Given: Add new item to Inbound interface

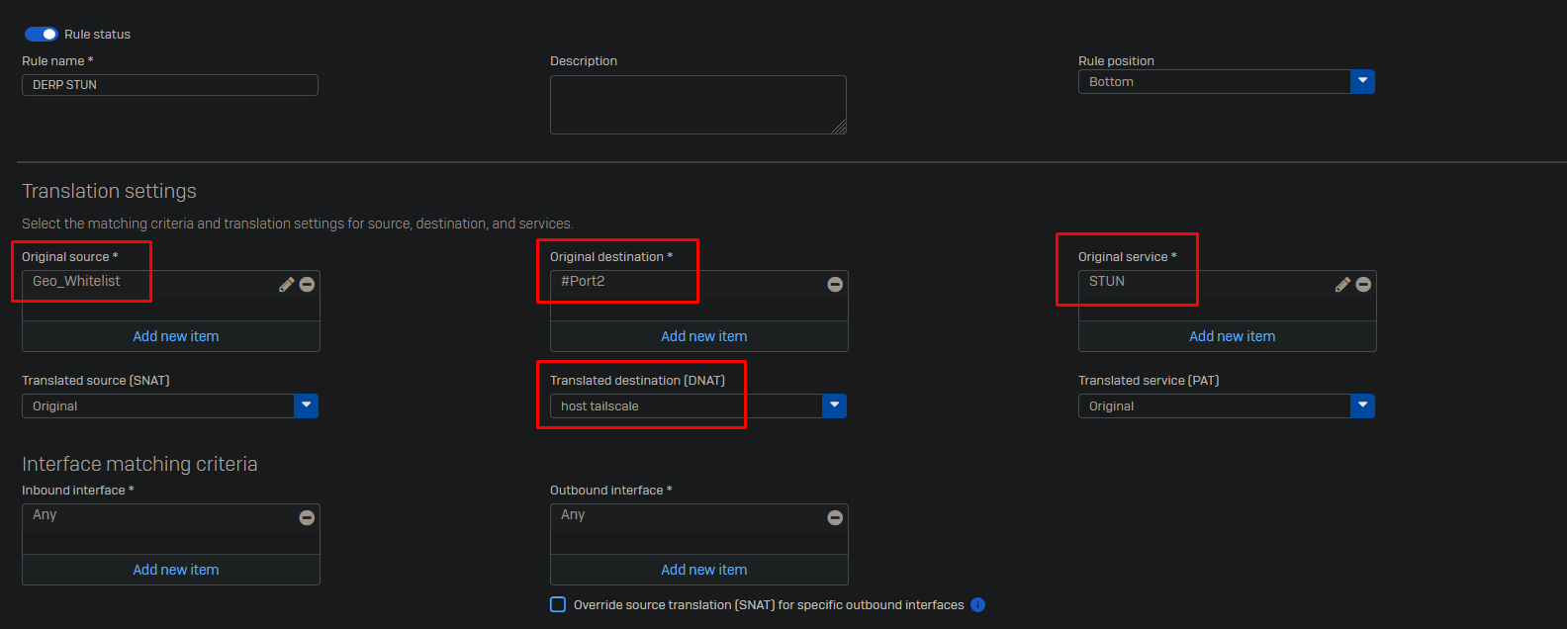Looking at the screenshot, I should coord(175,570).
